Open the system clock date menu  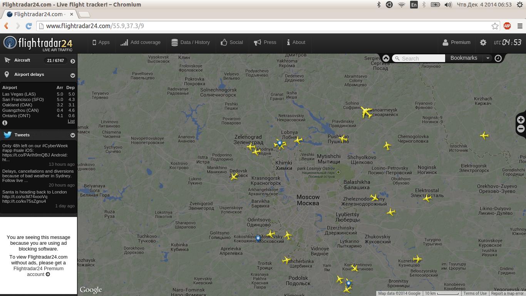click(x=484, y=5)
